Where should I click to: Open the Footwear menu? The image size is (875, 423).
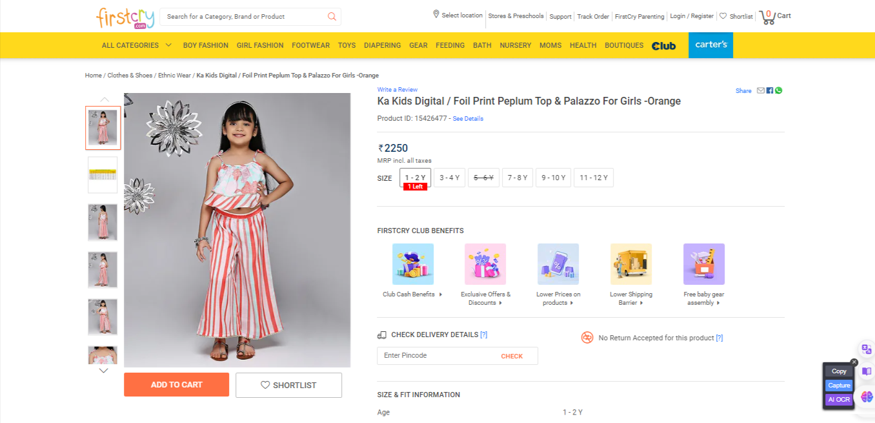pyautogui.click(x=310, y=45)
